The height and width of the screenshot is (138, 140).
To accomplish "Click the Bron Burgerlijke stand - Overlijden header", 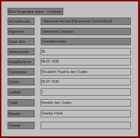I will click(x=35, y=11).
